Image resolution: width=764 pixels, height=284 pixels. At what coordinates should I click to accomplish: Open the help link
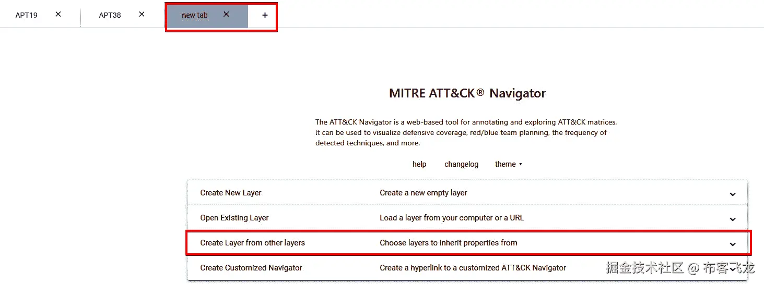pos(419,164)
